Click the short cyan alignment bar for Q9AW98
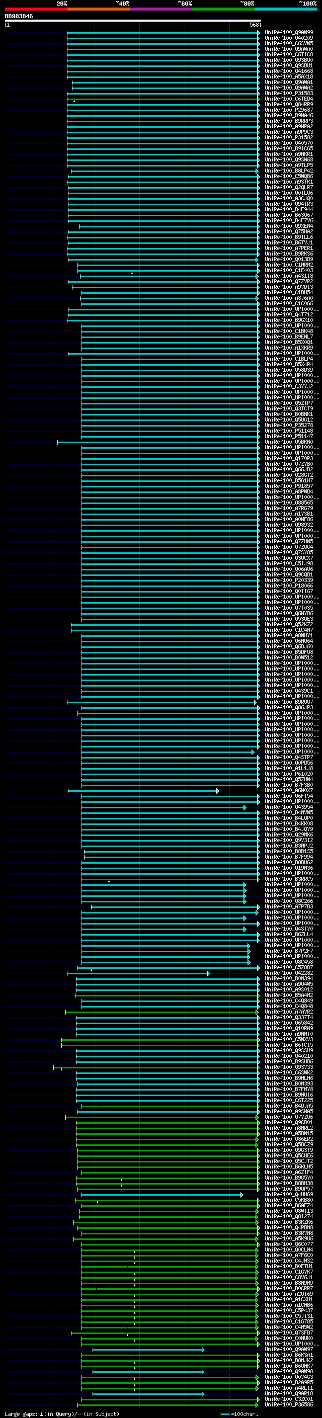 click(x=148, y=1372)
